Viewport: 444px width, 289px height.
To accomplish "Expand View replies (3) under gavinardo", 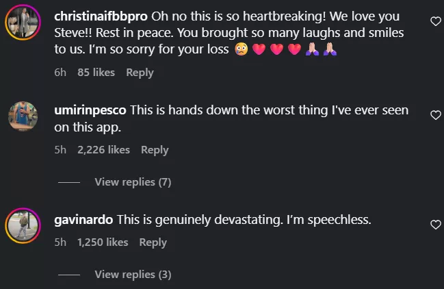I will (132, 275).
